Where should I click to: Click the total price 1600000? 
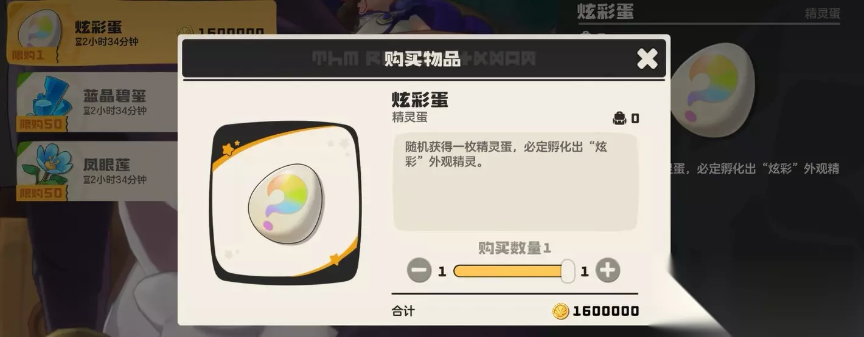click(x=605, y=311)
